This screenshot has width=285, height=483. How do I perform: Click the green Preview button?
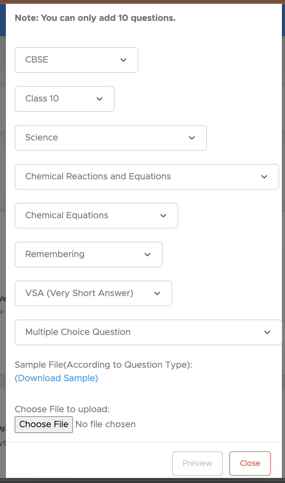pos(197,463)
